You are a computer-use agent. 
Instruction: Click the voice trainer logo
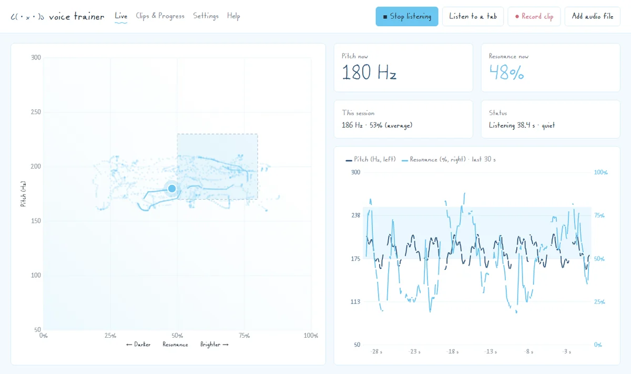pyautogui.click(x=57, y=16)
